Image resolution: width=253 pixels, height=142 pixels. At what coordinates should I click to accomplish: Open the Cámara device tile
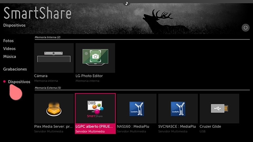[54, 58]
